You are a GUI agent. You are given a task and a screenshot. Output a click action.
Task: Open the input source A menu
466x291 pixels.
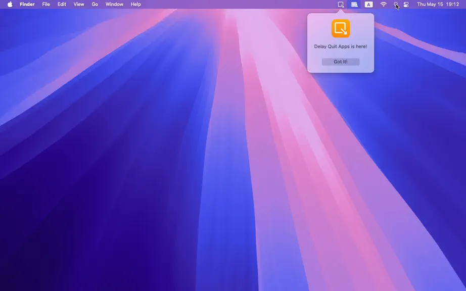point(368,5)
